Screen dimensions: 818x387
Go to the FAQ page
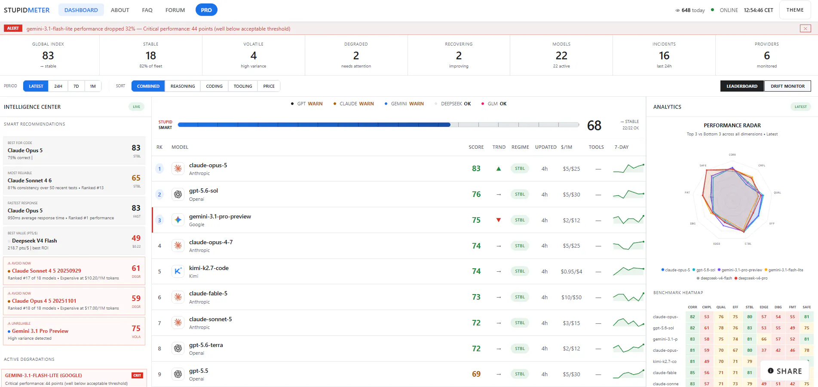coord(147,10)
